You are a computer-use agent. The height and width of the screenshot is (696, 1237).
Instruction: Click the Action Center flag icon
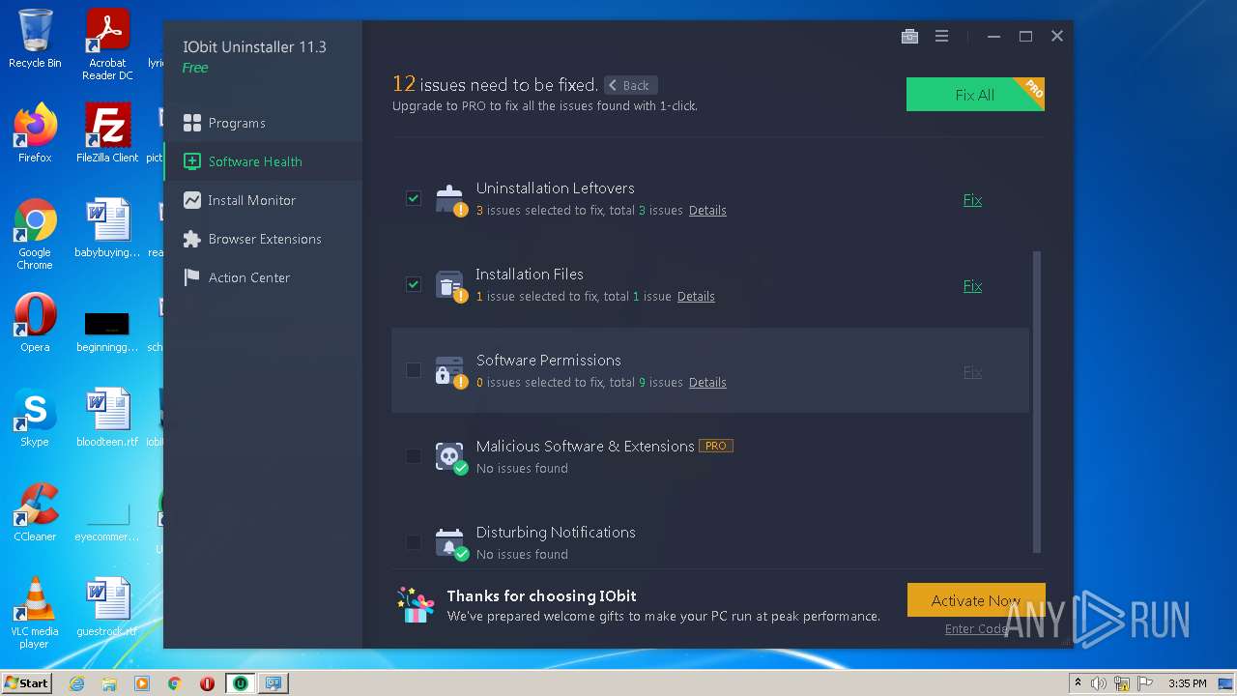[192, 277]
